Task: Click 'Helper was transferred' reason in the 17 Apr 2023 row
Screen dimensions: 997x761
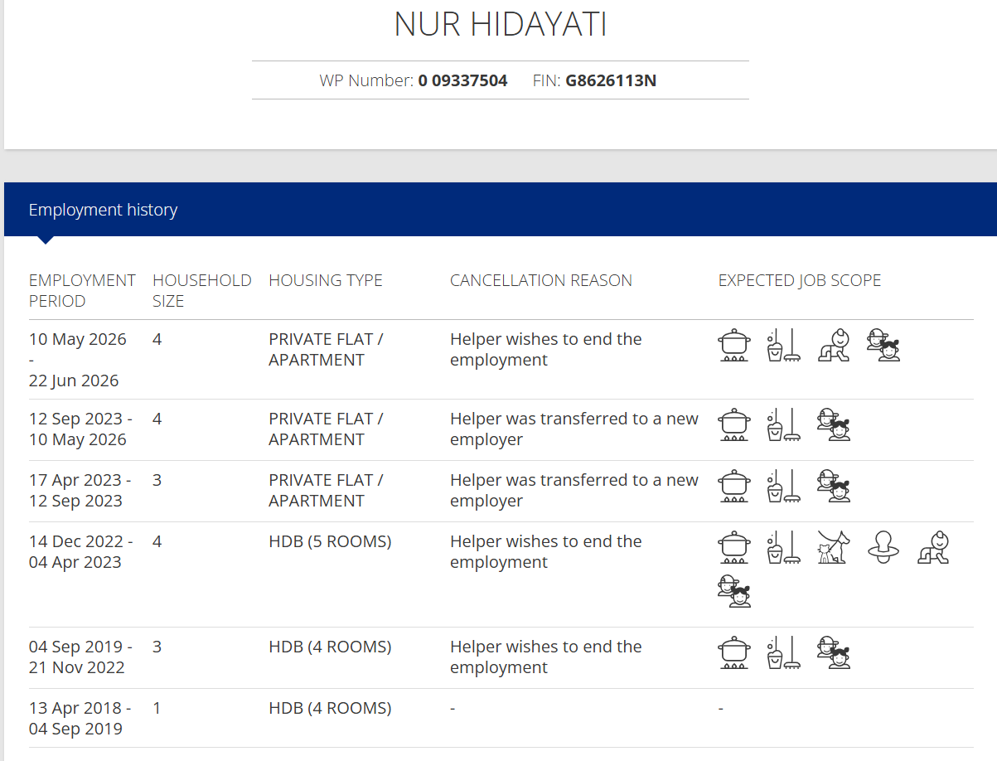Action: pos(574,491)
